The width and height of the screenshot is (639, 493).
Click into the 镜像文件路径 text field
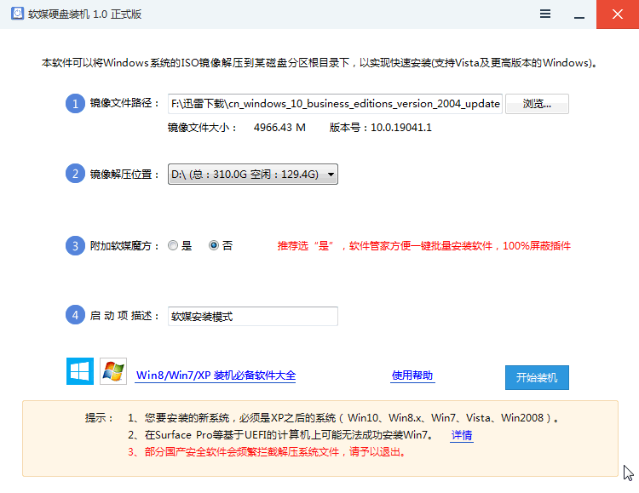[x=335, y=104]
